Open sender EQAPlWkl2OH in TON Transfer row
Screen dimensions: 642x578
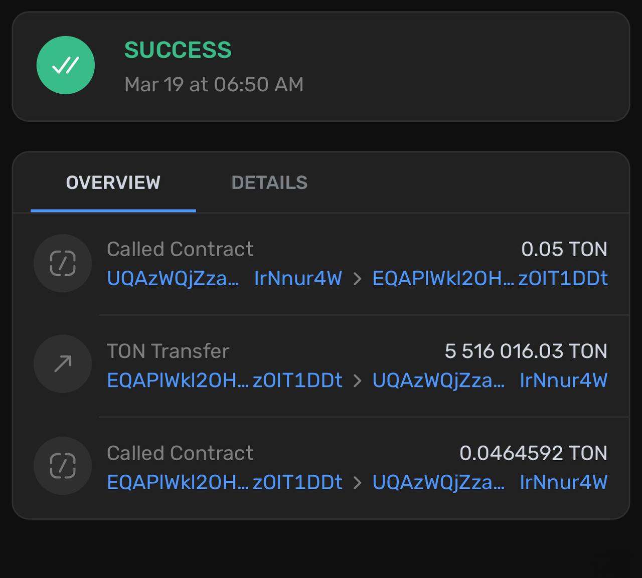(225, 380)
